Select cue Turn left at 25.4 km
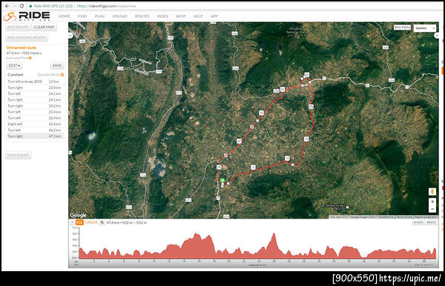The height and width of the screenshot is (286, 445). point(35,112)
